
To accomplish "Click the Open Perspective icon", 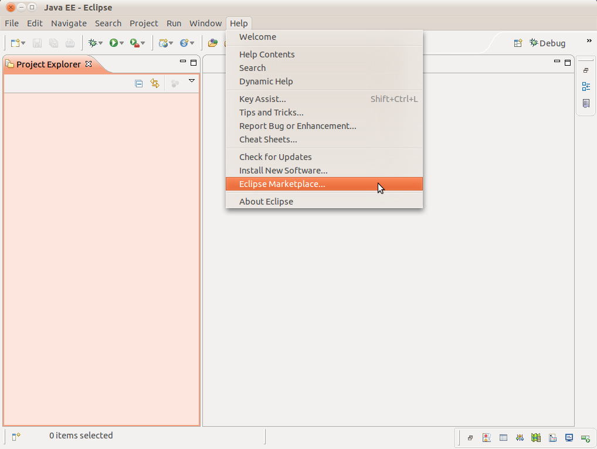I will (x=518, y=43).
